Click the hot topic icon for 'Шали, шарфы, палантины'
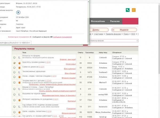Viewport: 160px width, 118px height. pos(19,112)
